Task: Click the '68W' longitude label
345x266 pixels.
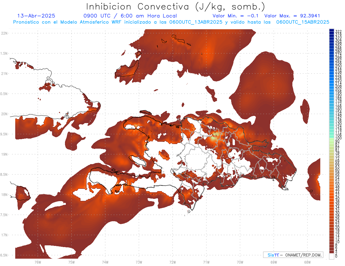Action: pos(307,262)
